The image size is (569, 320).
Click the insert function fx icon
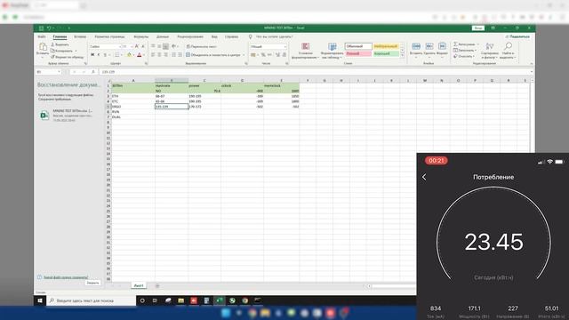pos(93,72)
